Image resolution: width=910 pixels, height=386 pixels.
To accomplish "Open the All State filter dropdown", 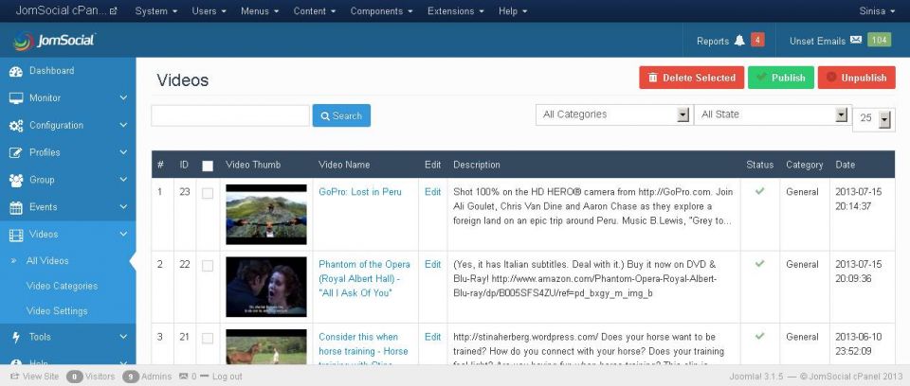I will tap(773, 114).
